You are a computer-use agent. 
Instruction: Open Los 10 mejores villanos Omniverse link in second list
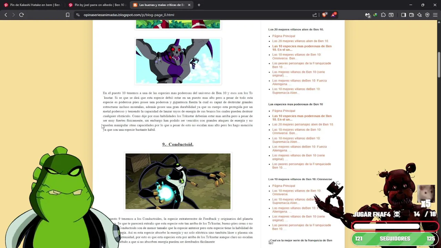click(x=297, y=131)
